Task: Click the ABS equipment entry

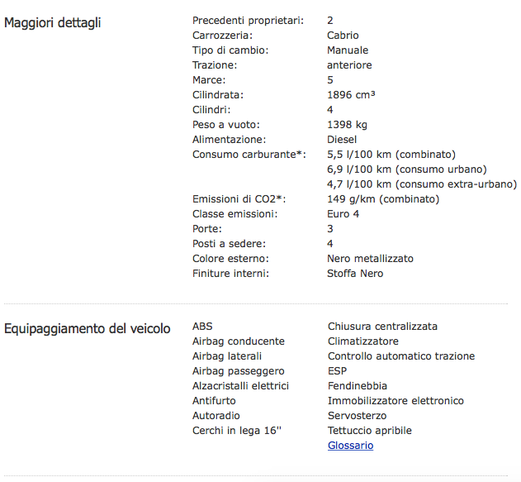Action: [202, 327]
